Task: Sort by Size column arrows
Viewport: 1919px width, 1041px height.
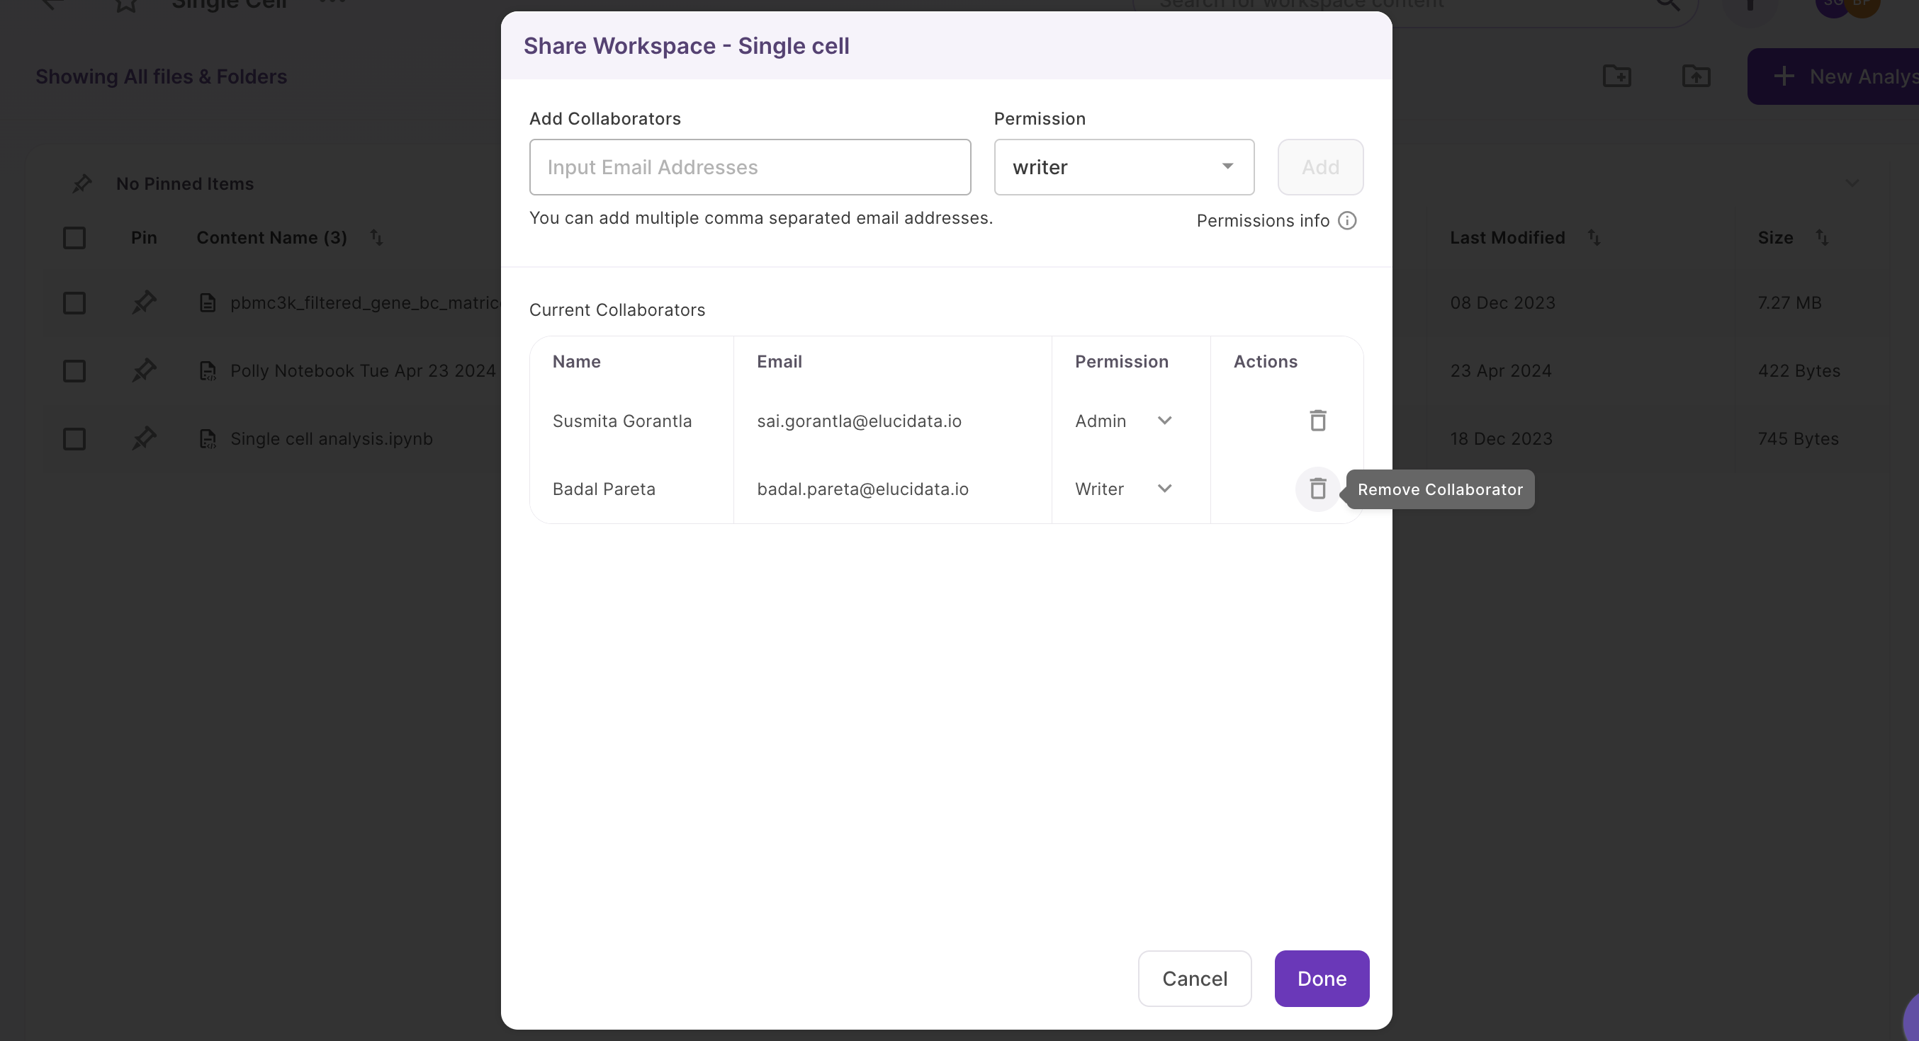Action: (1822, 237)
